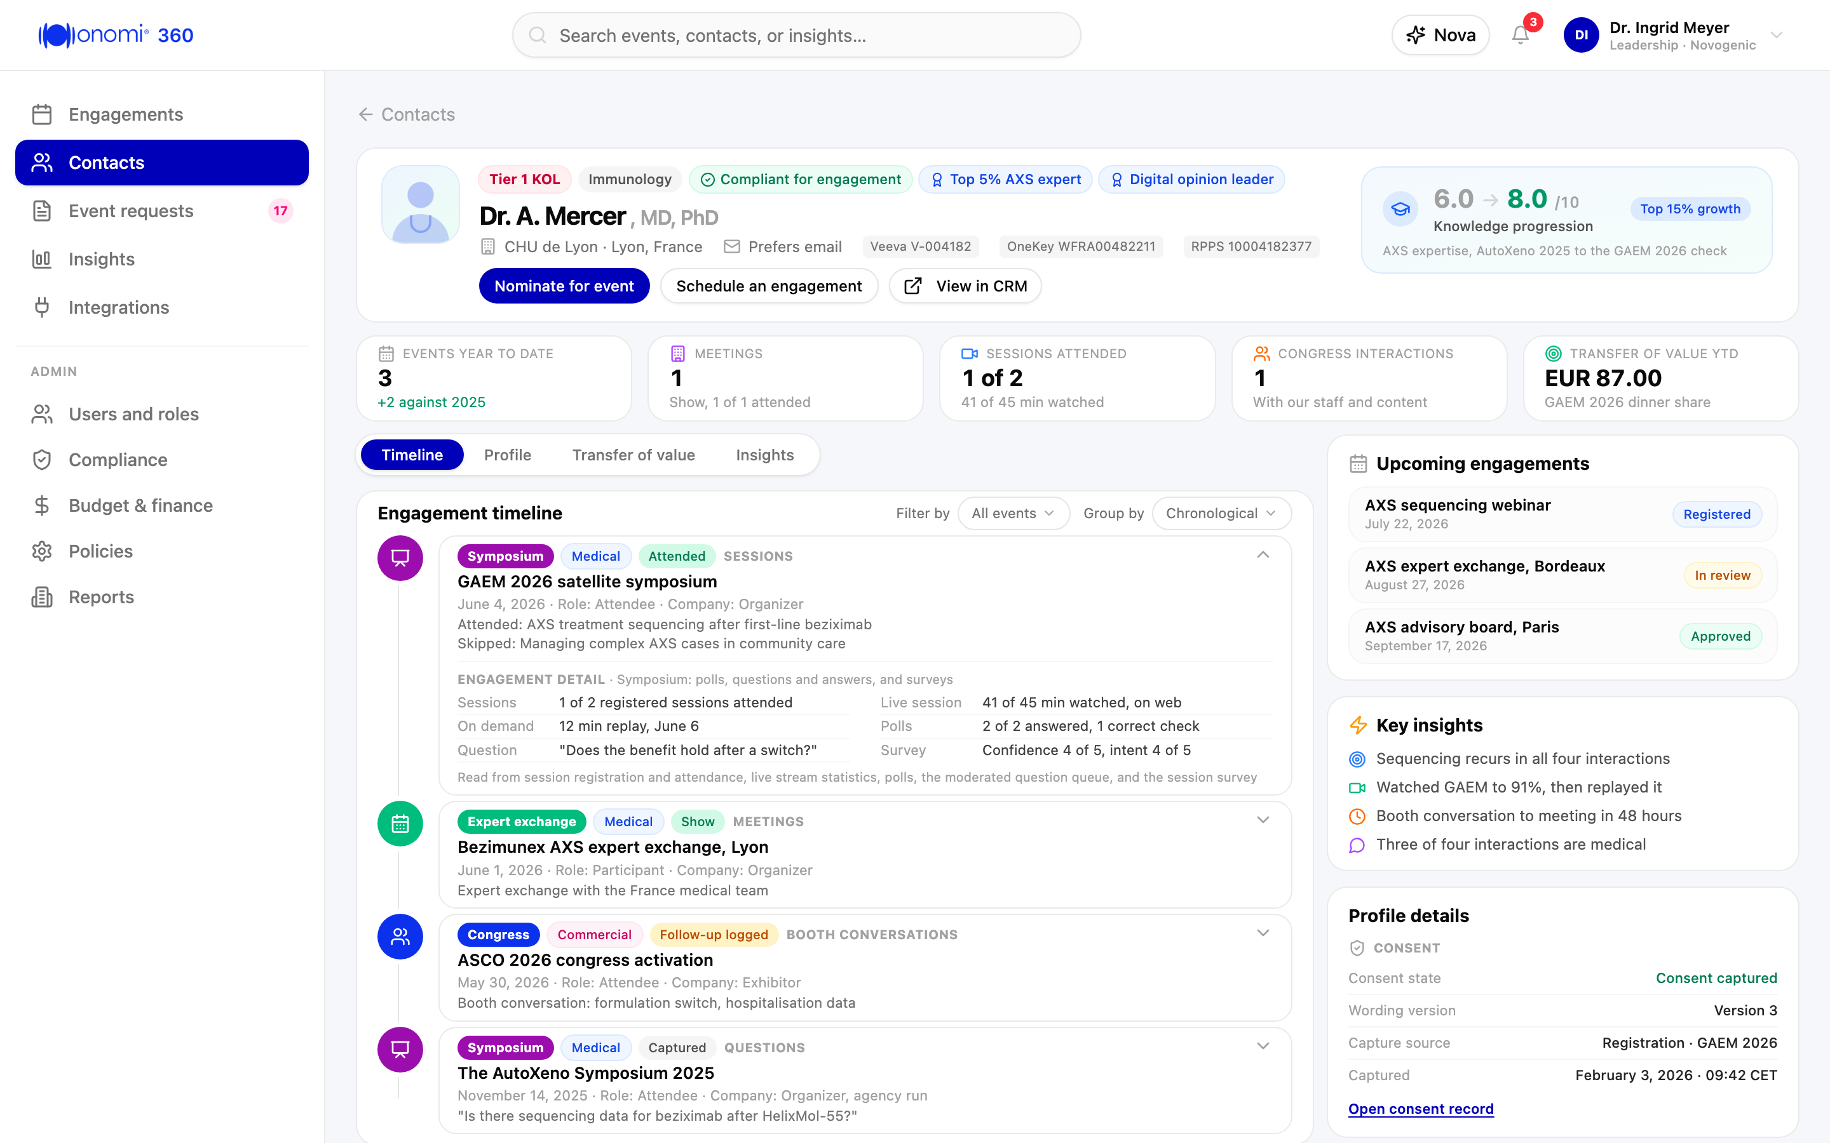Click the RPPS 10004182377 identifier
Viewport: 1830px width, 1143px height.
point(1250,246)
